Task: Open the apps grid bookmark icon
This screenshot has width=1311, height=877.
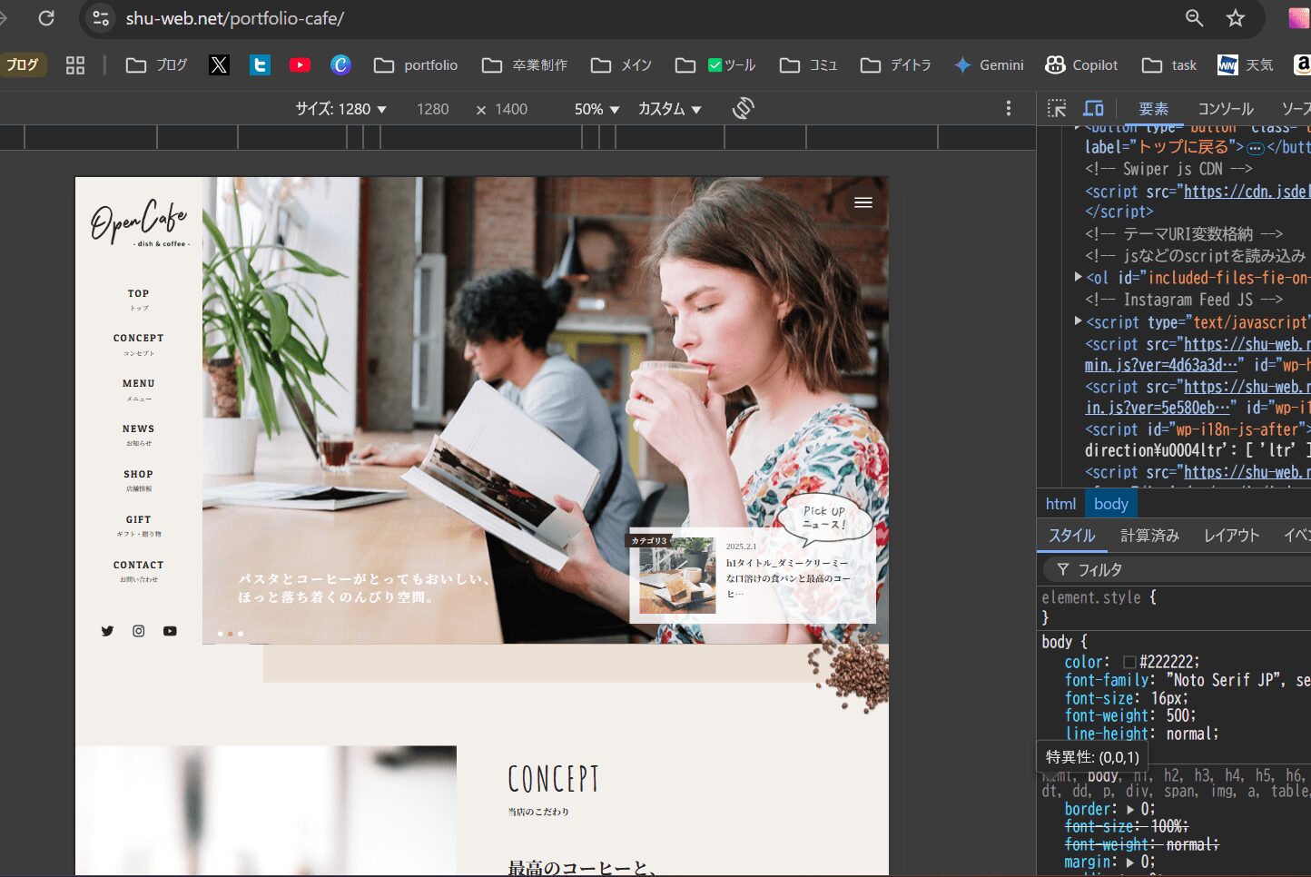Action: [75, 64]
